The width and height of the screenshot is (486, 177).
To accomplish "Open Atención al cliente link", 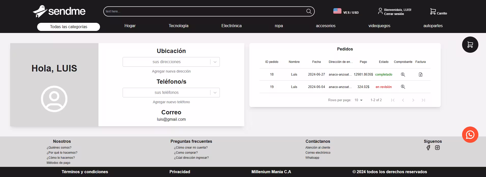I will pyautogui.click(x=318, y=148).
